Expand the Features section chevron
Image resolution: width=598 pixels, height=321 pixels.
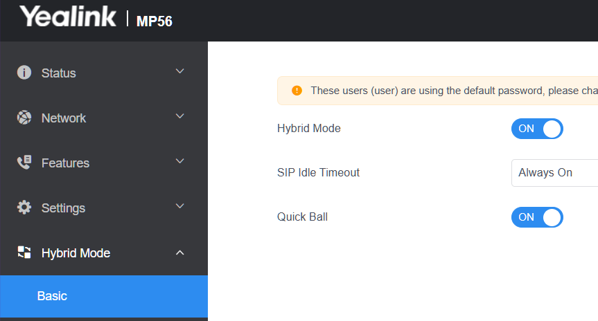pyautogui.click(x=180, y=162)
